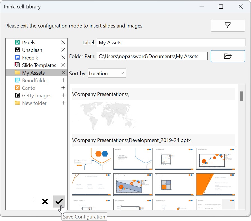This screenshot has width=251, height=221.
Task: Select Getty Images entry
Action: tap(36, 95)
